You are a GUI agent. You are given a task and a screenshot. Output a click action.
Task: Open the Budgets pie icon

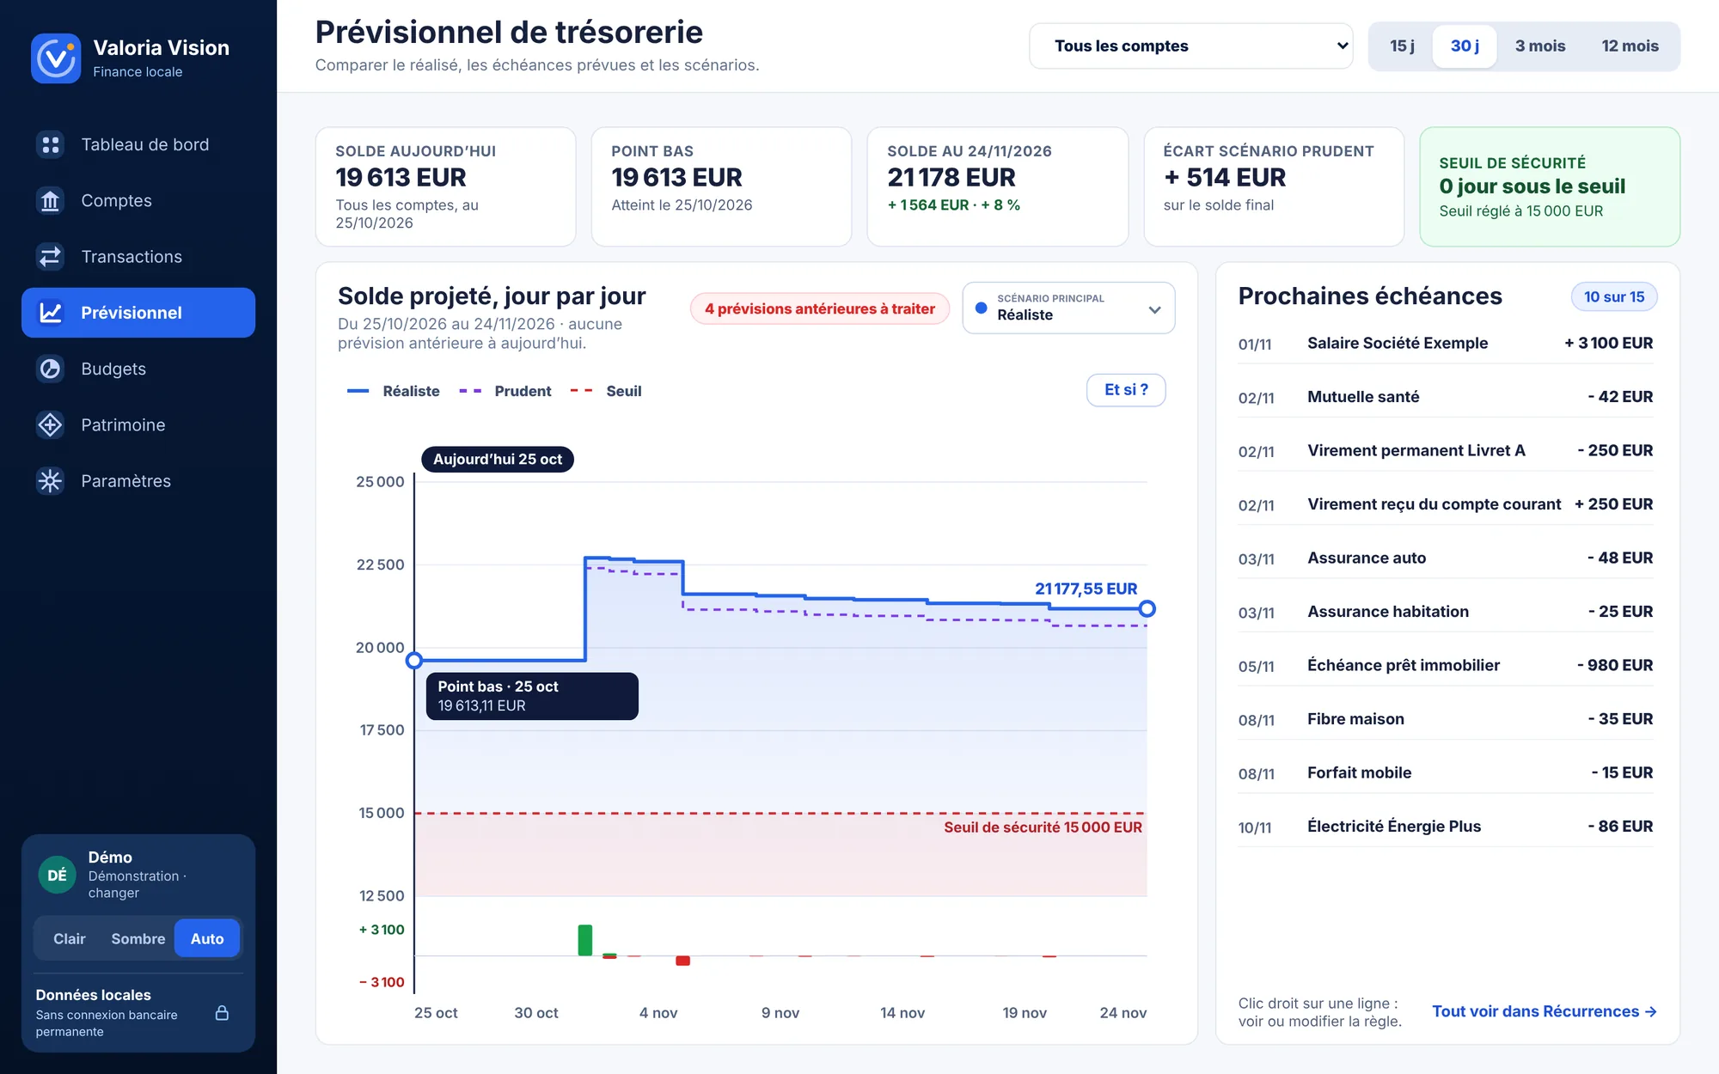coord(51,369)
